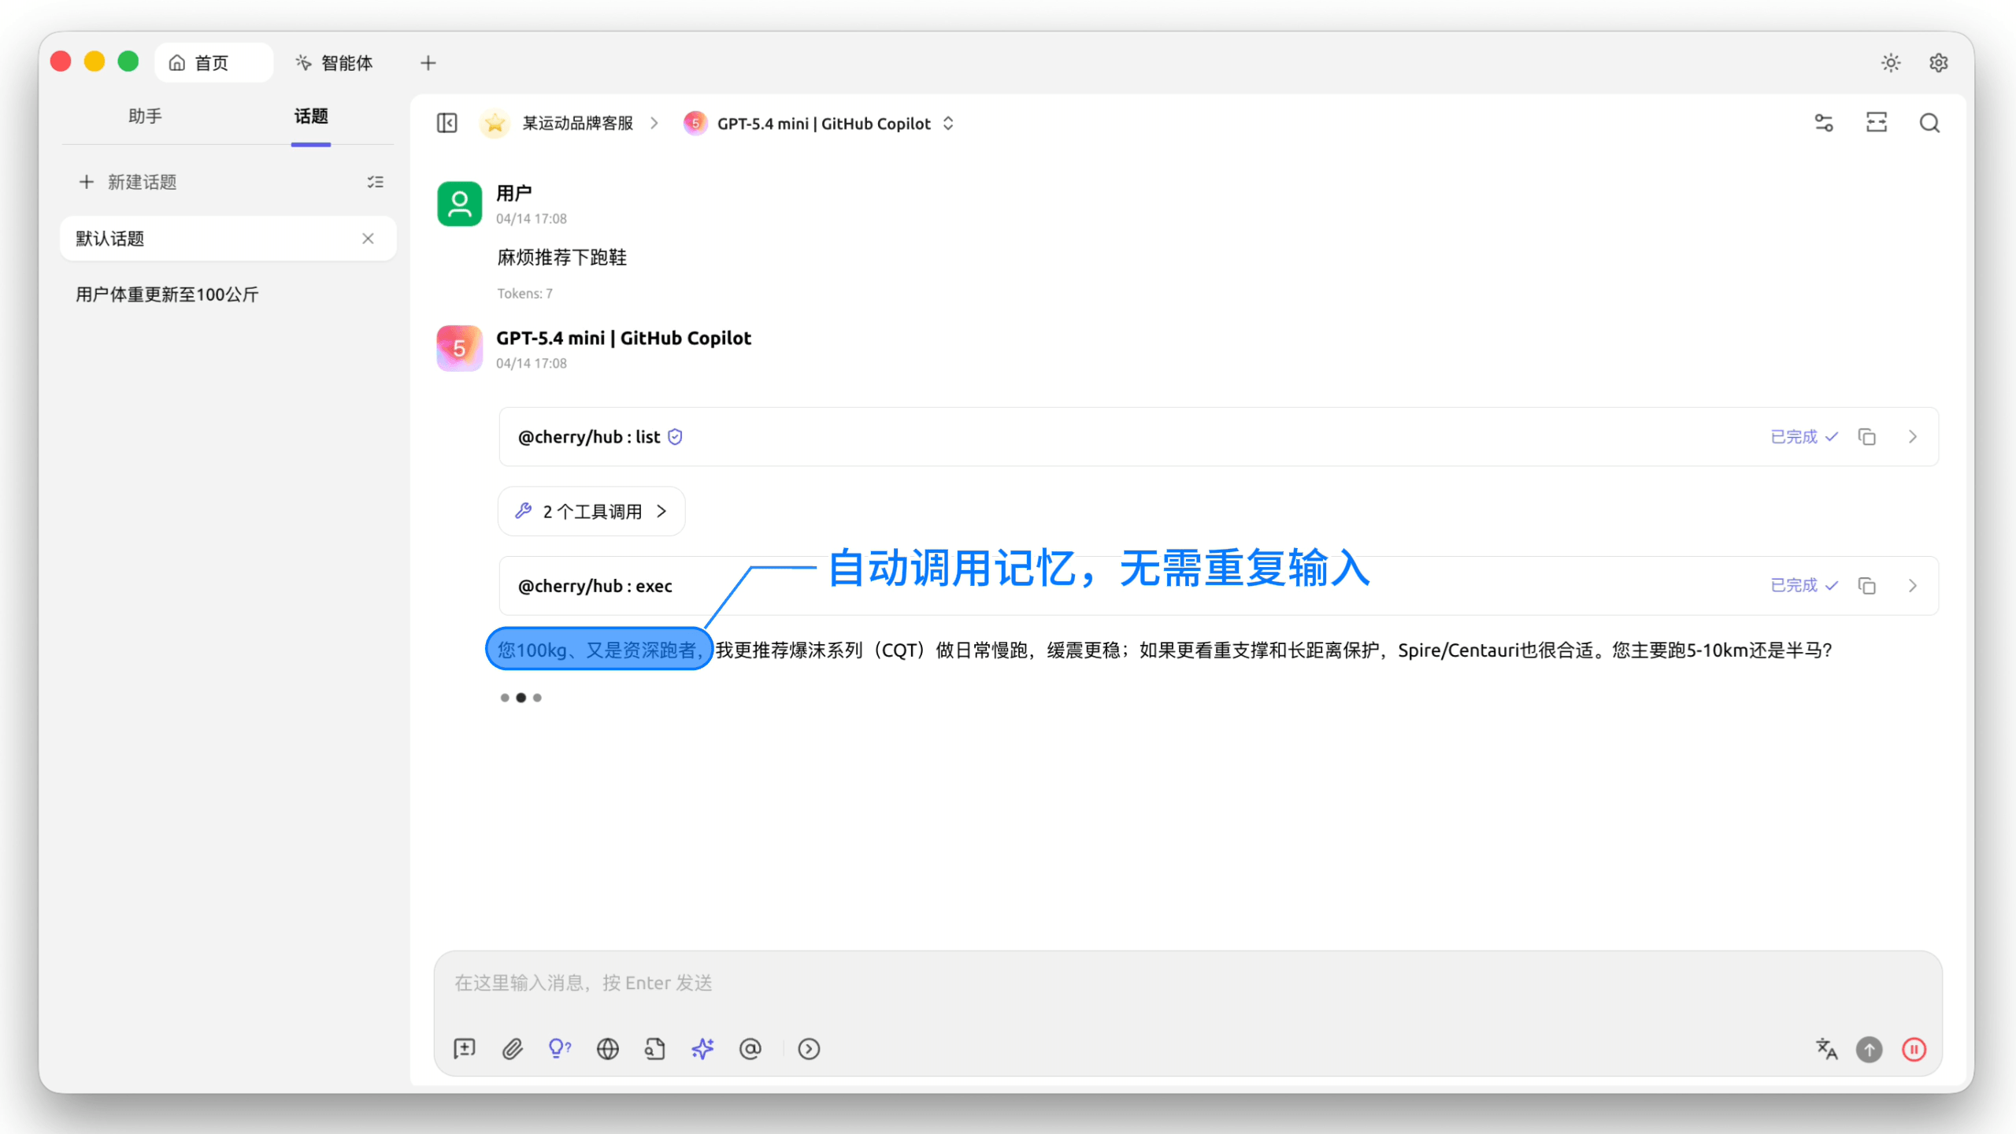Screen dimensions: 2016x1134
Task: Toggle the reasoning lightbulb icon
Action: pyautogui.click(x=559, y=1049)
